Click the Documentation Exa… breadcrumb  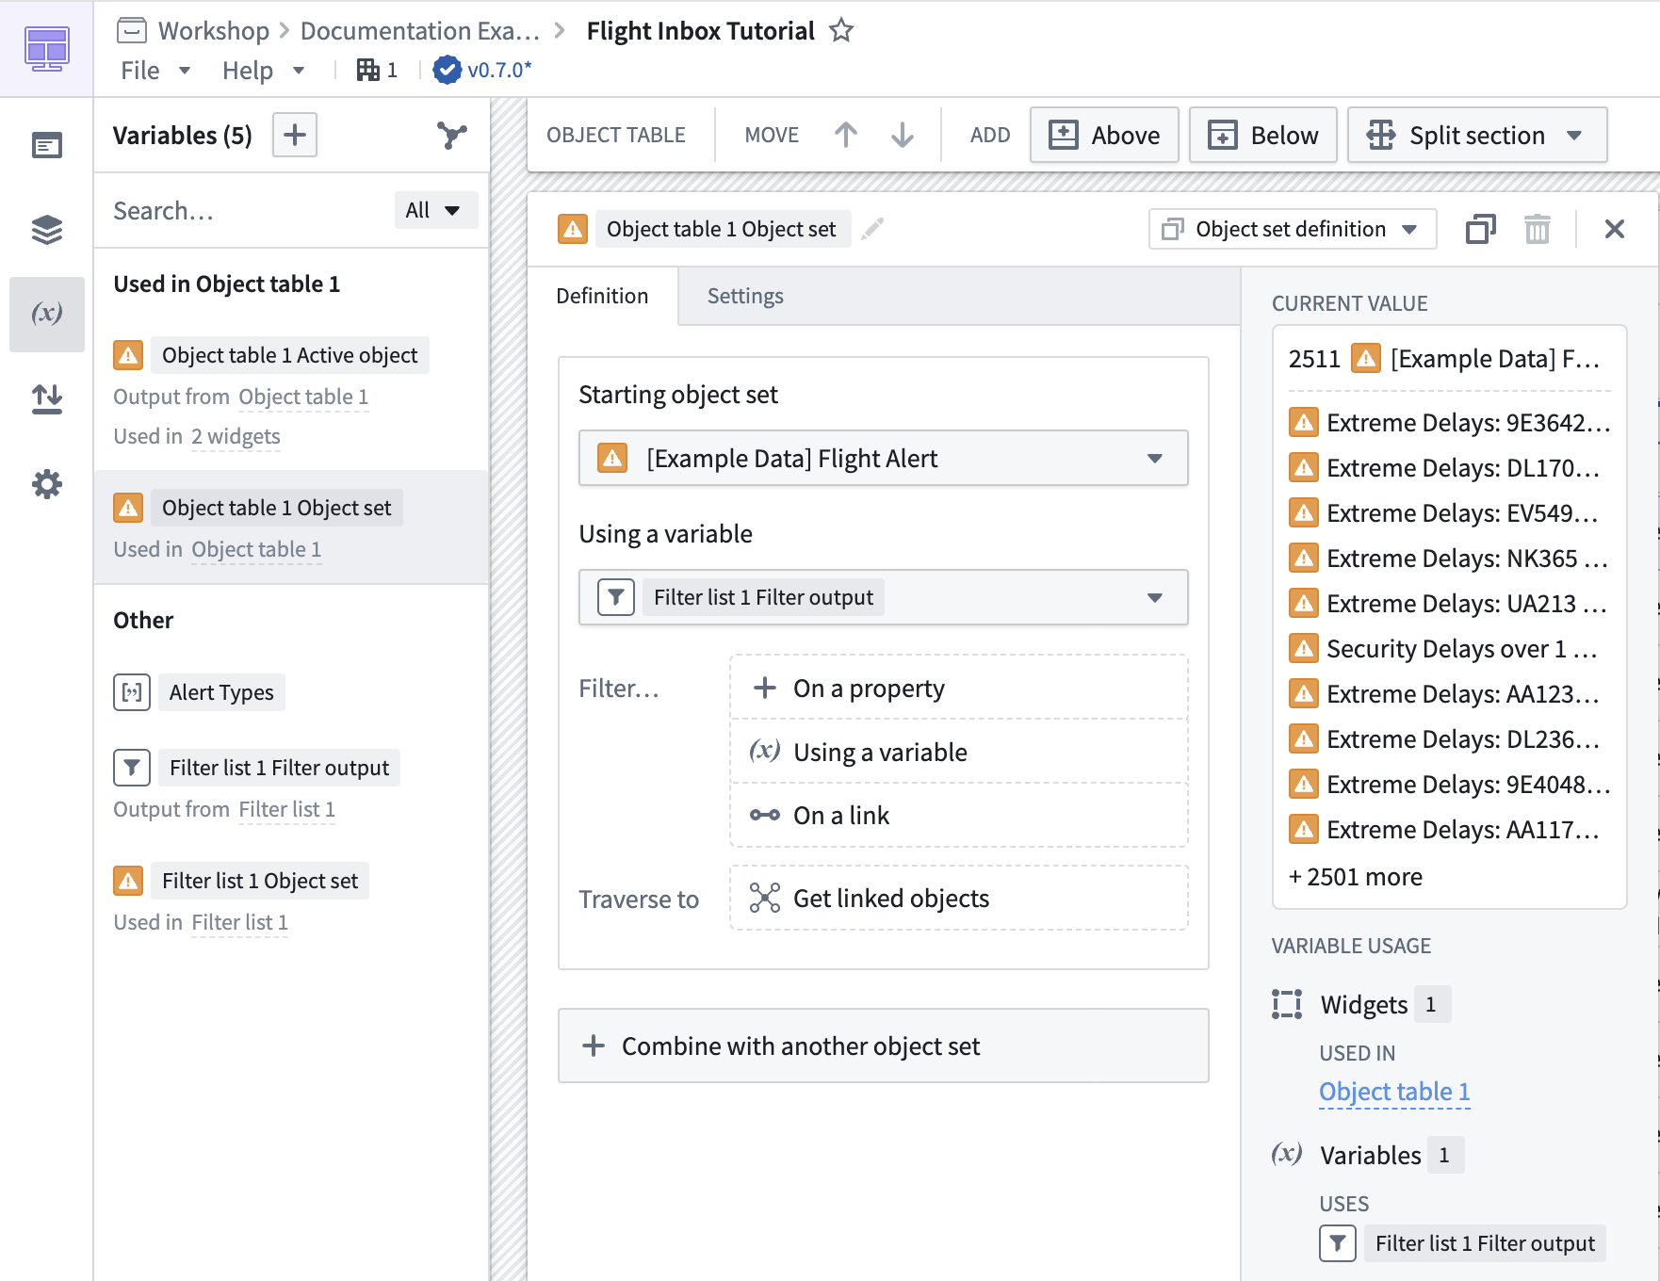[419, 30]
